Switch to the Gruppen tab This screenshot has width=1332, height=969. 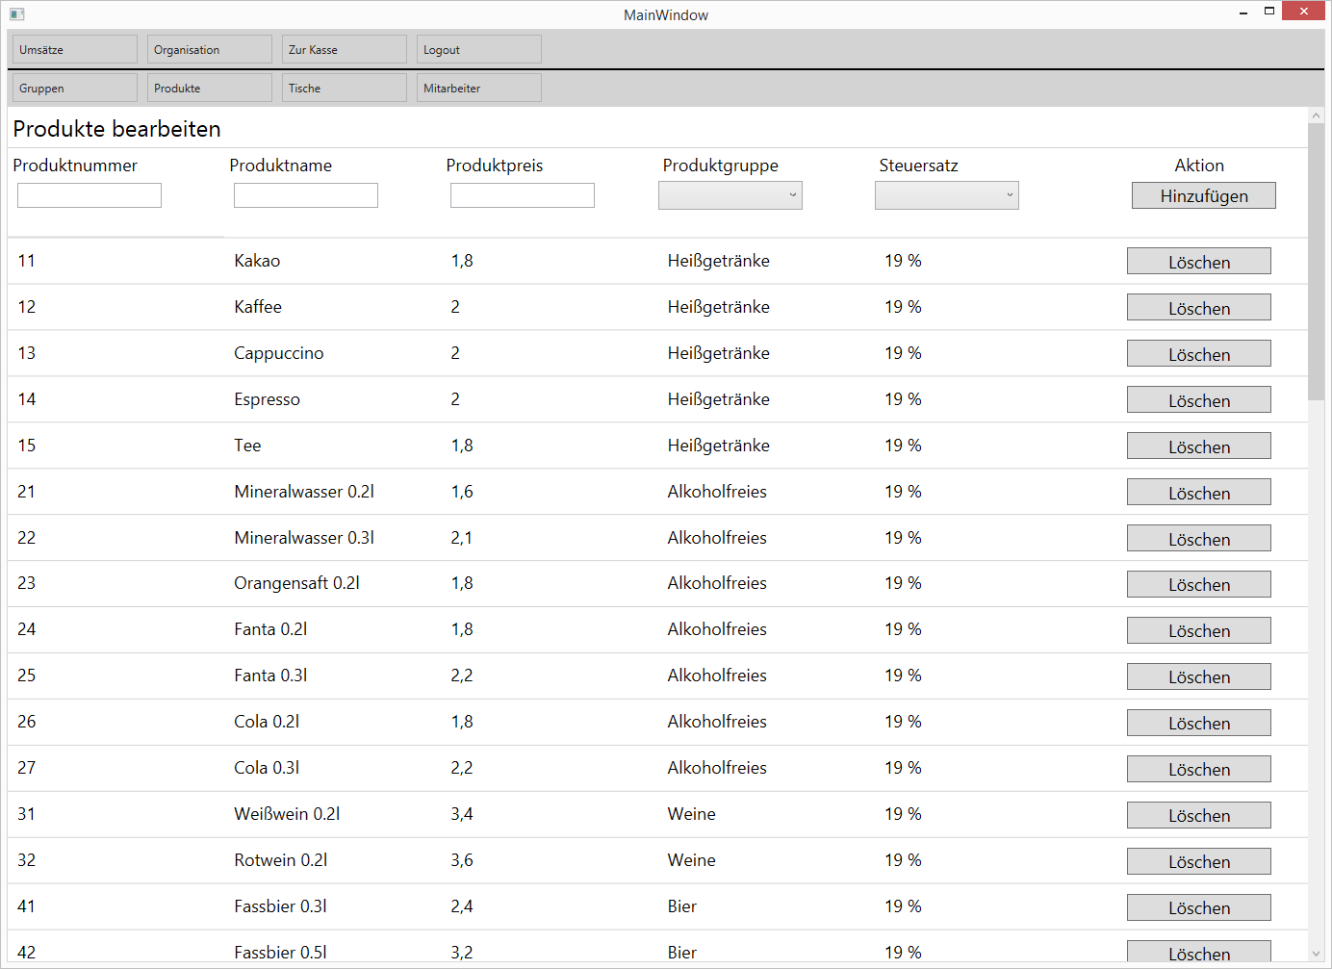[74, 88]
